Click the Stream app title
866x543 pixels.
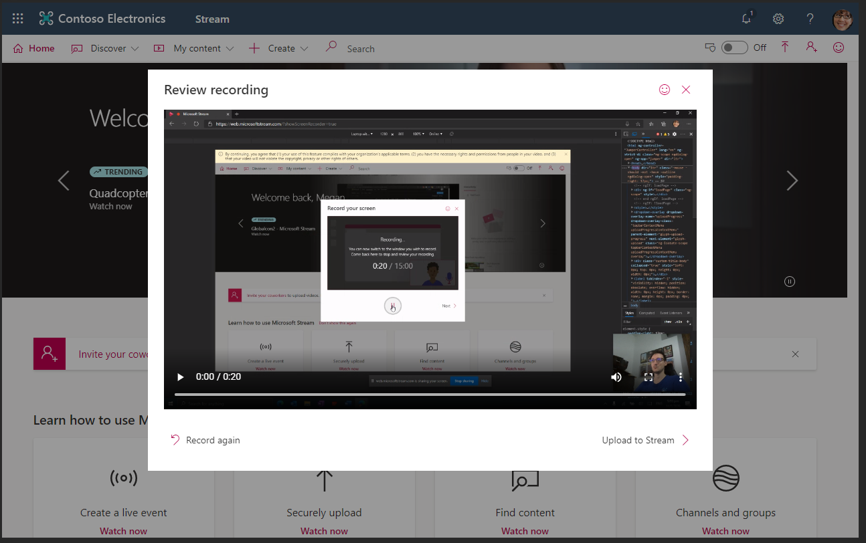212,19
